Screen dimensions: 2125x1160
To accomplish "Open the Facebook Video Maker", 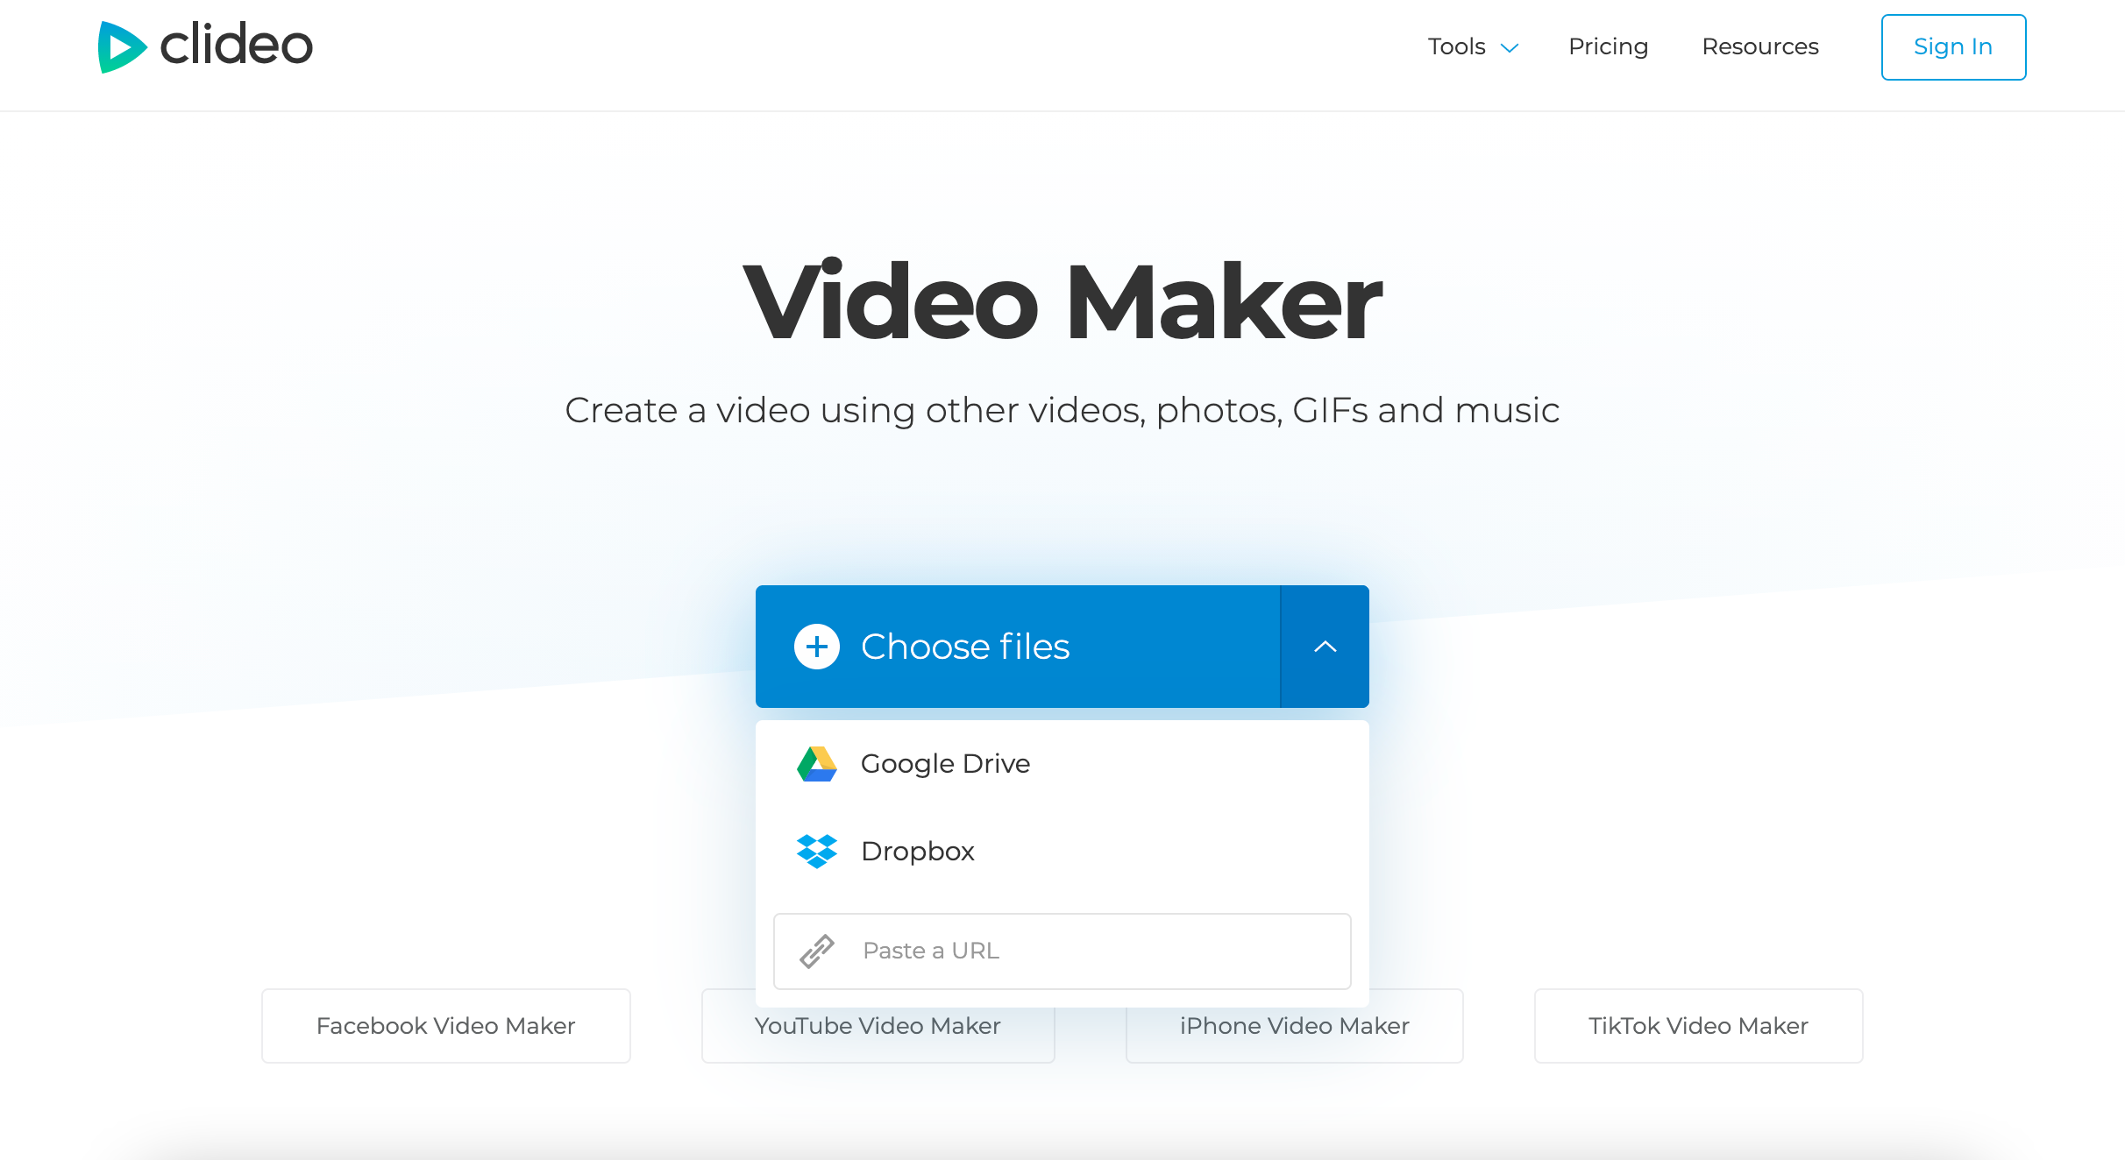I will 445,1025.
